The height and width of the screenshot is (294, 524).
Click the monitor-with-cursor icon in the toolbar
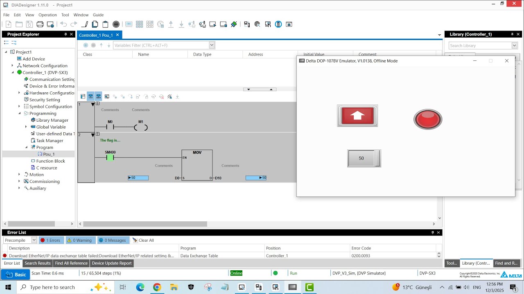pos(268,24)
